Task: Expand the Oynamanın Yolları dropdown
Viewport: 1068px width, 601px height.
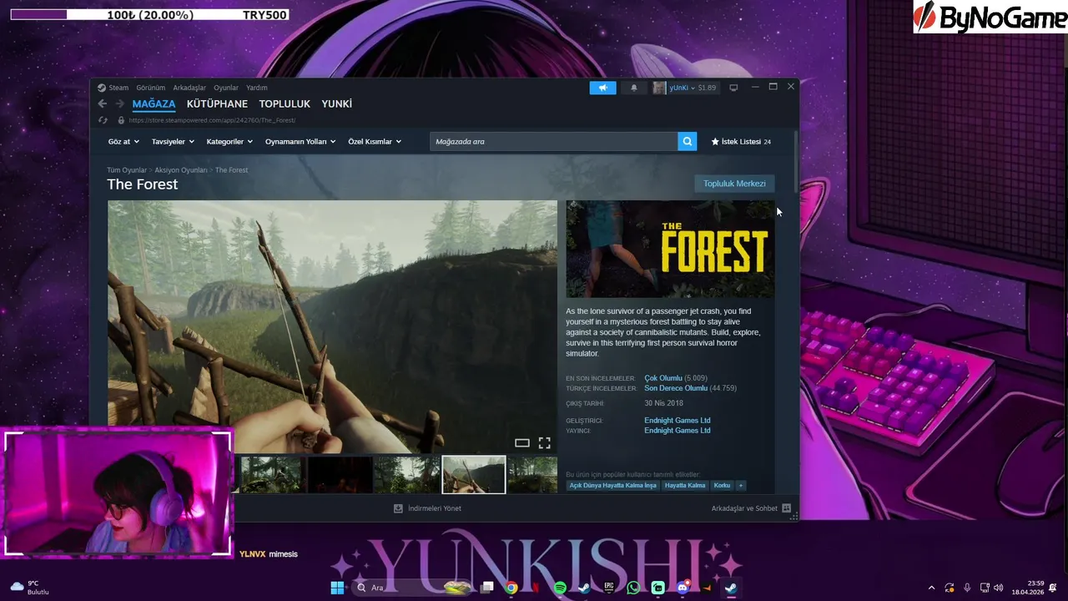Action: tap(300, 142)
